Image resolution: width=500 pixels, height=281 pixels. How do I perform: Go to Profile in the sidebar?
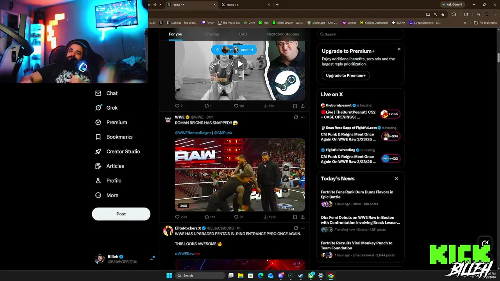[x=108, y=181]
